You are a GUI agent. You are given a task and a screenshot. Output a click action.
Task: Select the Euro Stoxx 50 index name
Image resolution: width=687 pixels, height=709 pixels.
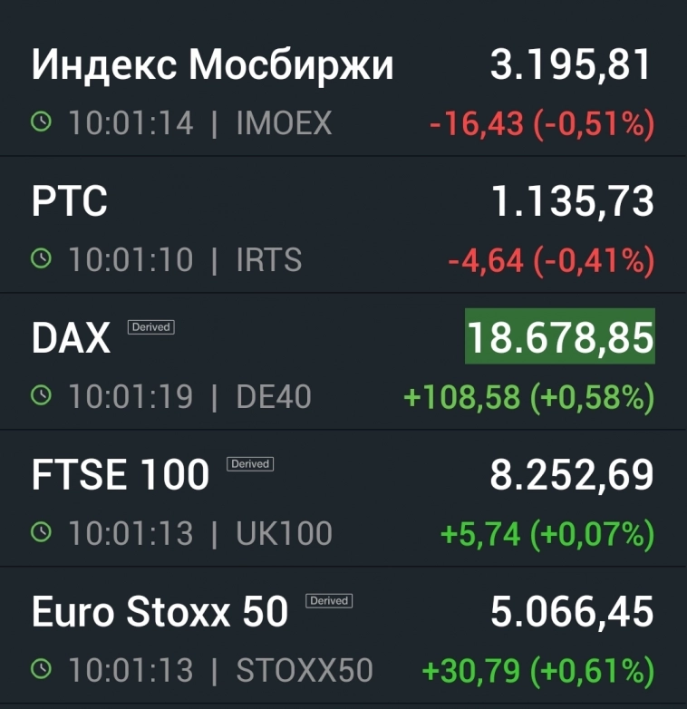point(160,612)
